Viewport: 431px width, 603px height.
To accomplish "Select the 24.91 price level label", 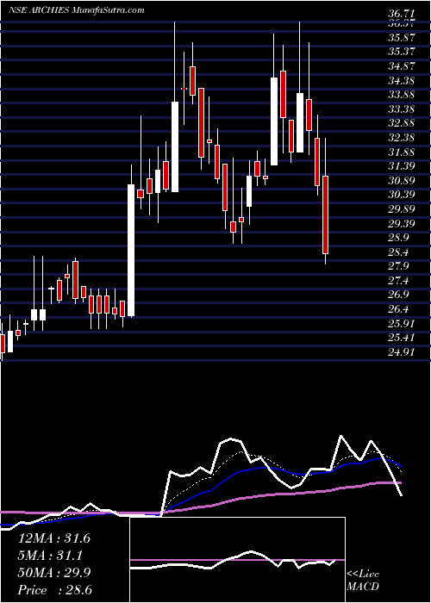I will (x=402, y=352).
